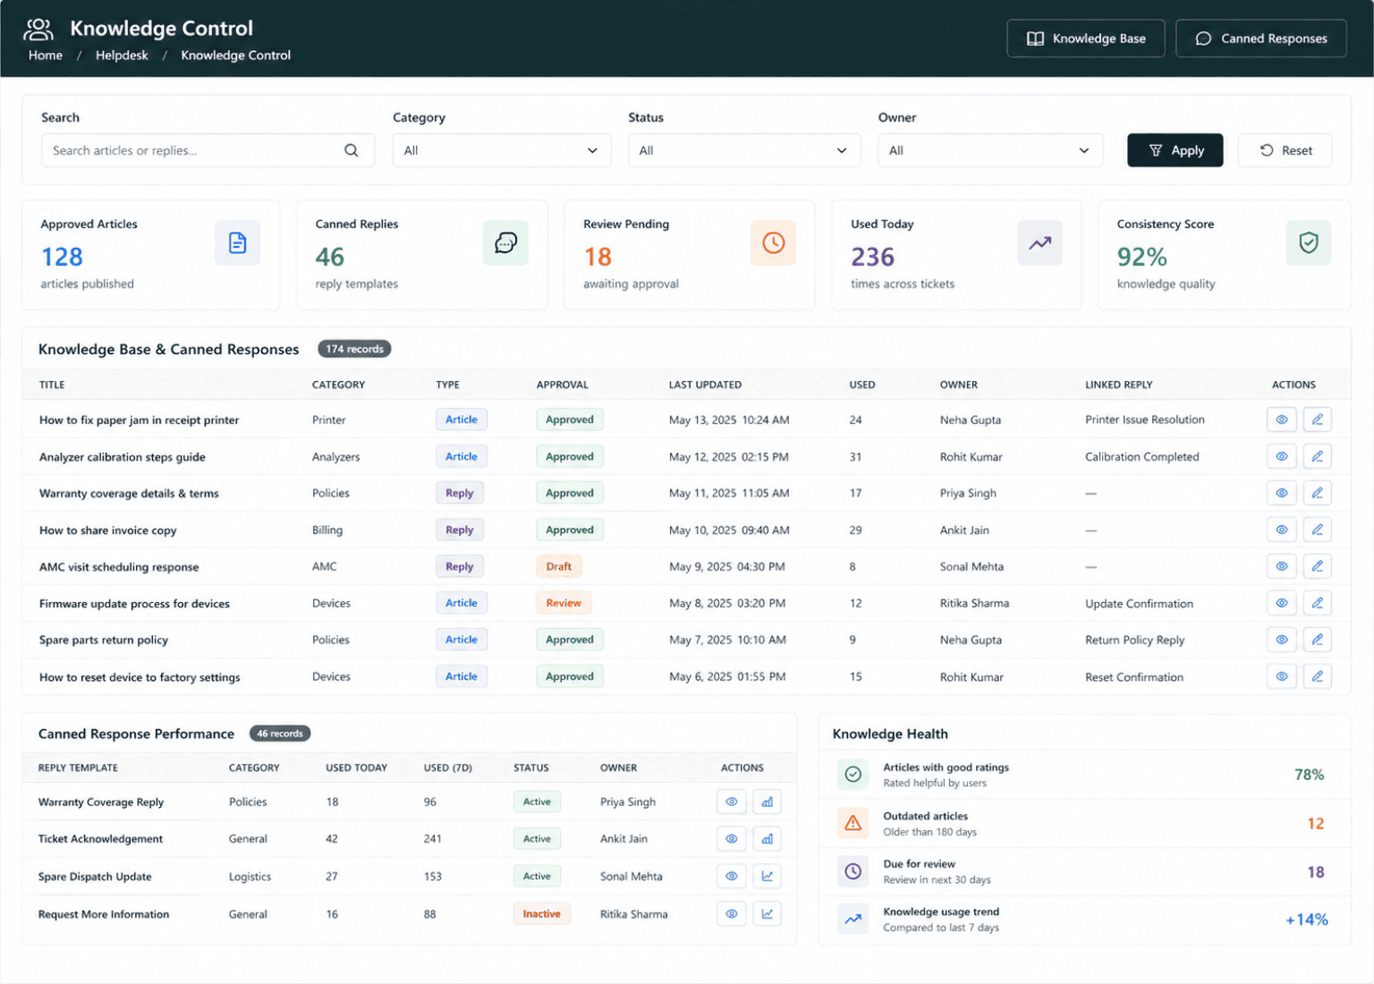1374x984 pixels.
Task: Click the Review approval badge
Action: pyautogui.click(x=564, y=603)
